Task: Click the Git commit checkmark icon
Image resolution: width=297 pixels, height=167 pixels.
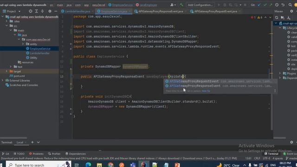Action: click(x=265, y=5)
